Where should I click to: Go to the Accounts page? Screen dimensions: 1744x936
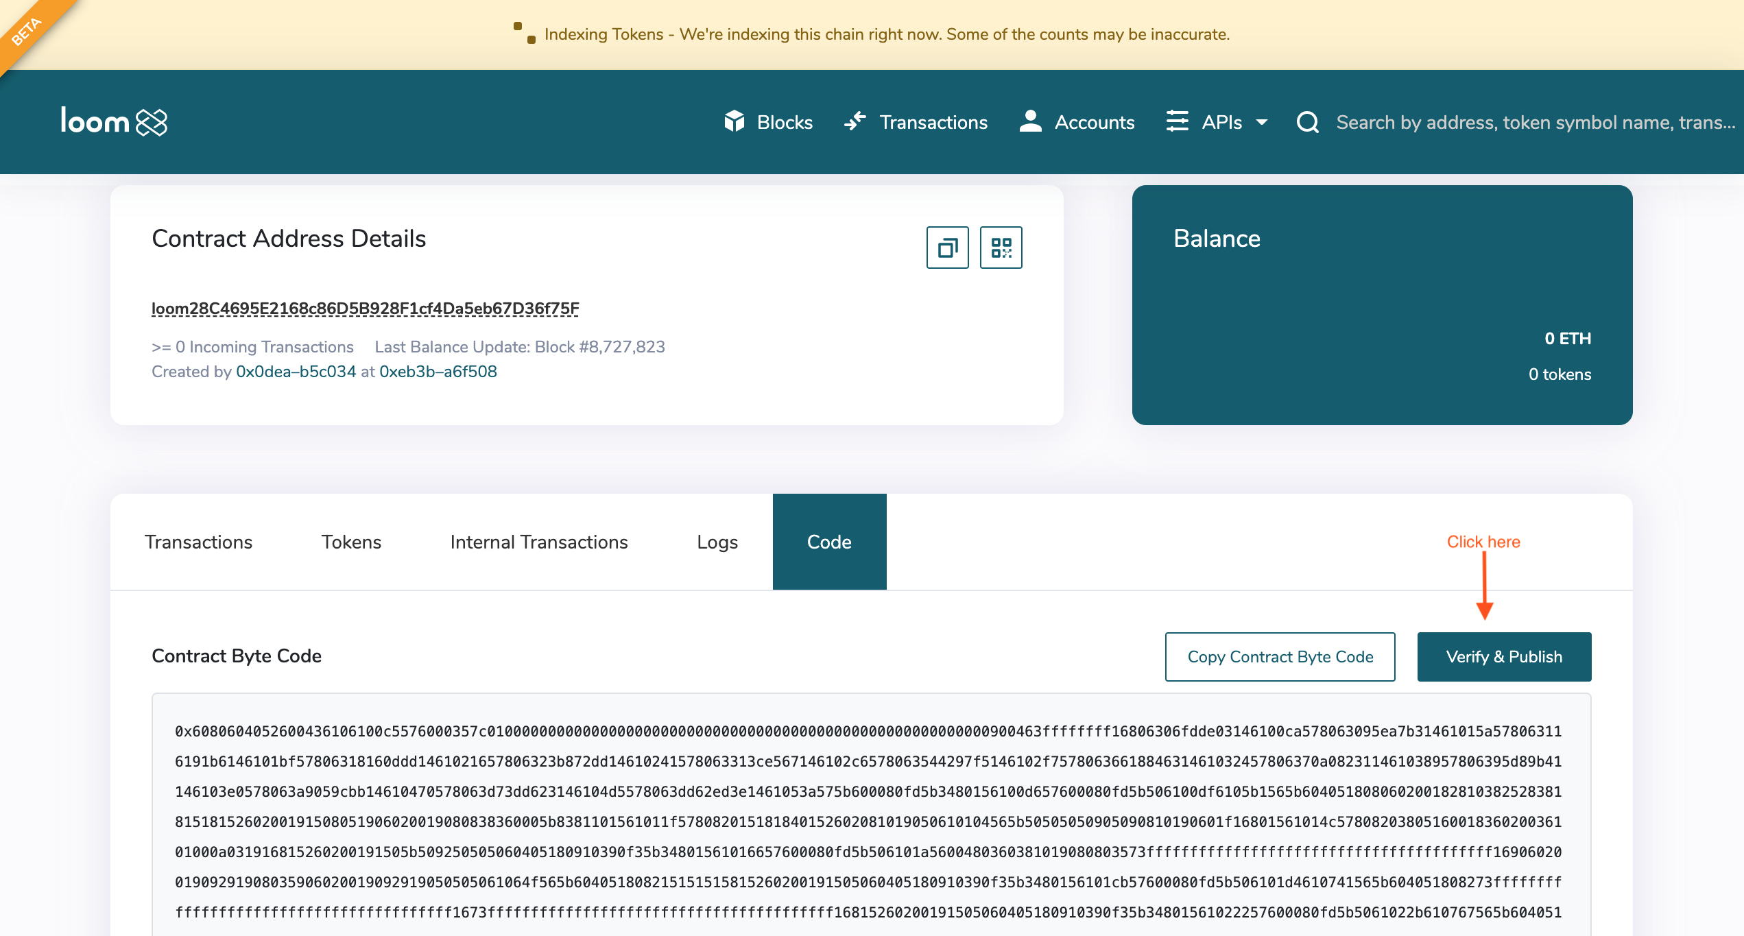[1077, 122]
